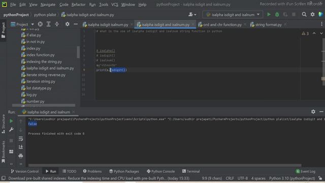325x183 pixels.
Task: Open Python 3.10 interpreter selector
Action: coord(292,178)
